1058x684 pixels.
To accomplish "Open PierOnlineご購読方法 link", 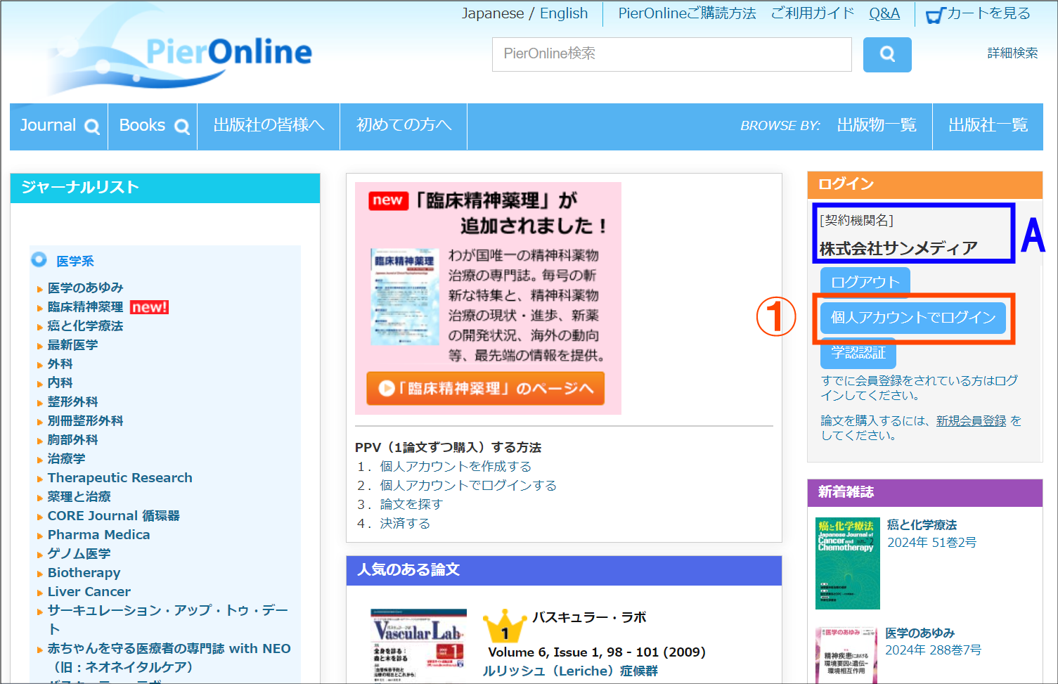I will 687,13.
